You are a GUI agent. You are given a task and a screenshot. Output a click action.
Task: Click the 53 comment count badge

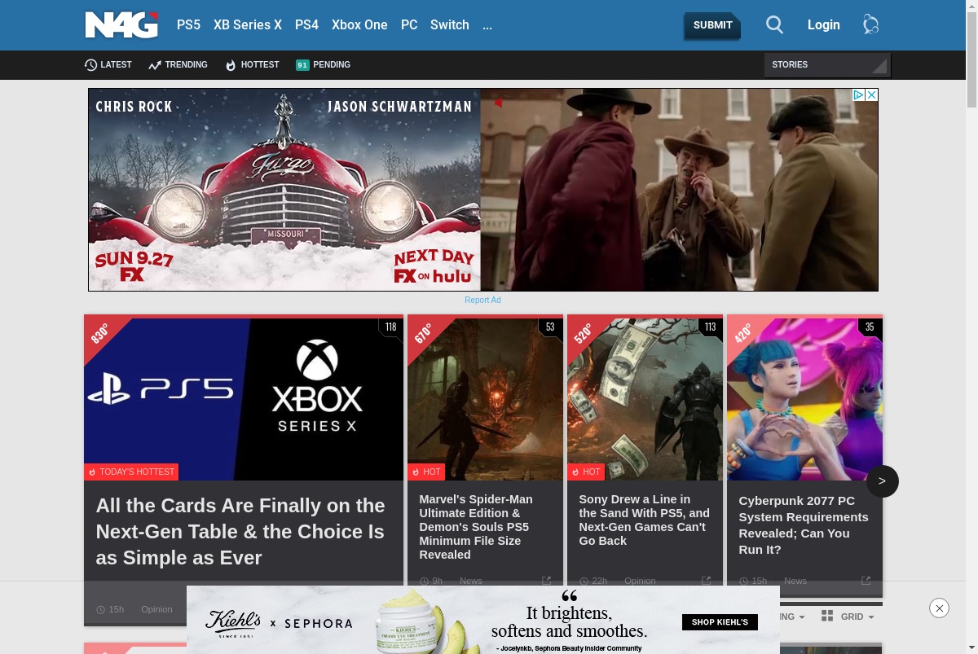point(550,327)
